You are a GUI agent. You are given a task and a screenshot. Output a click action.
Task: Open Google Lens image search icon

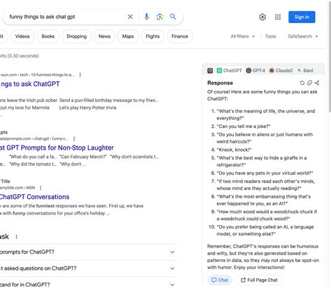click(160, 17)
